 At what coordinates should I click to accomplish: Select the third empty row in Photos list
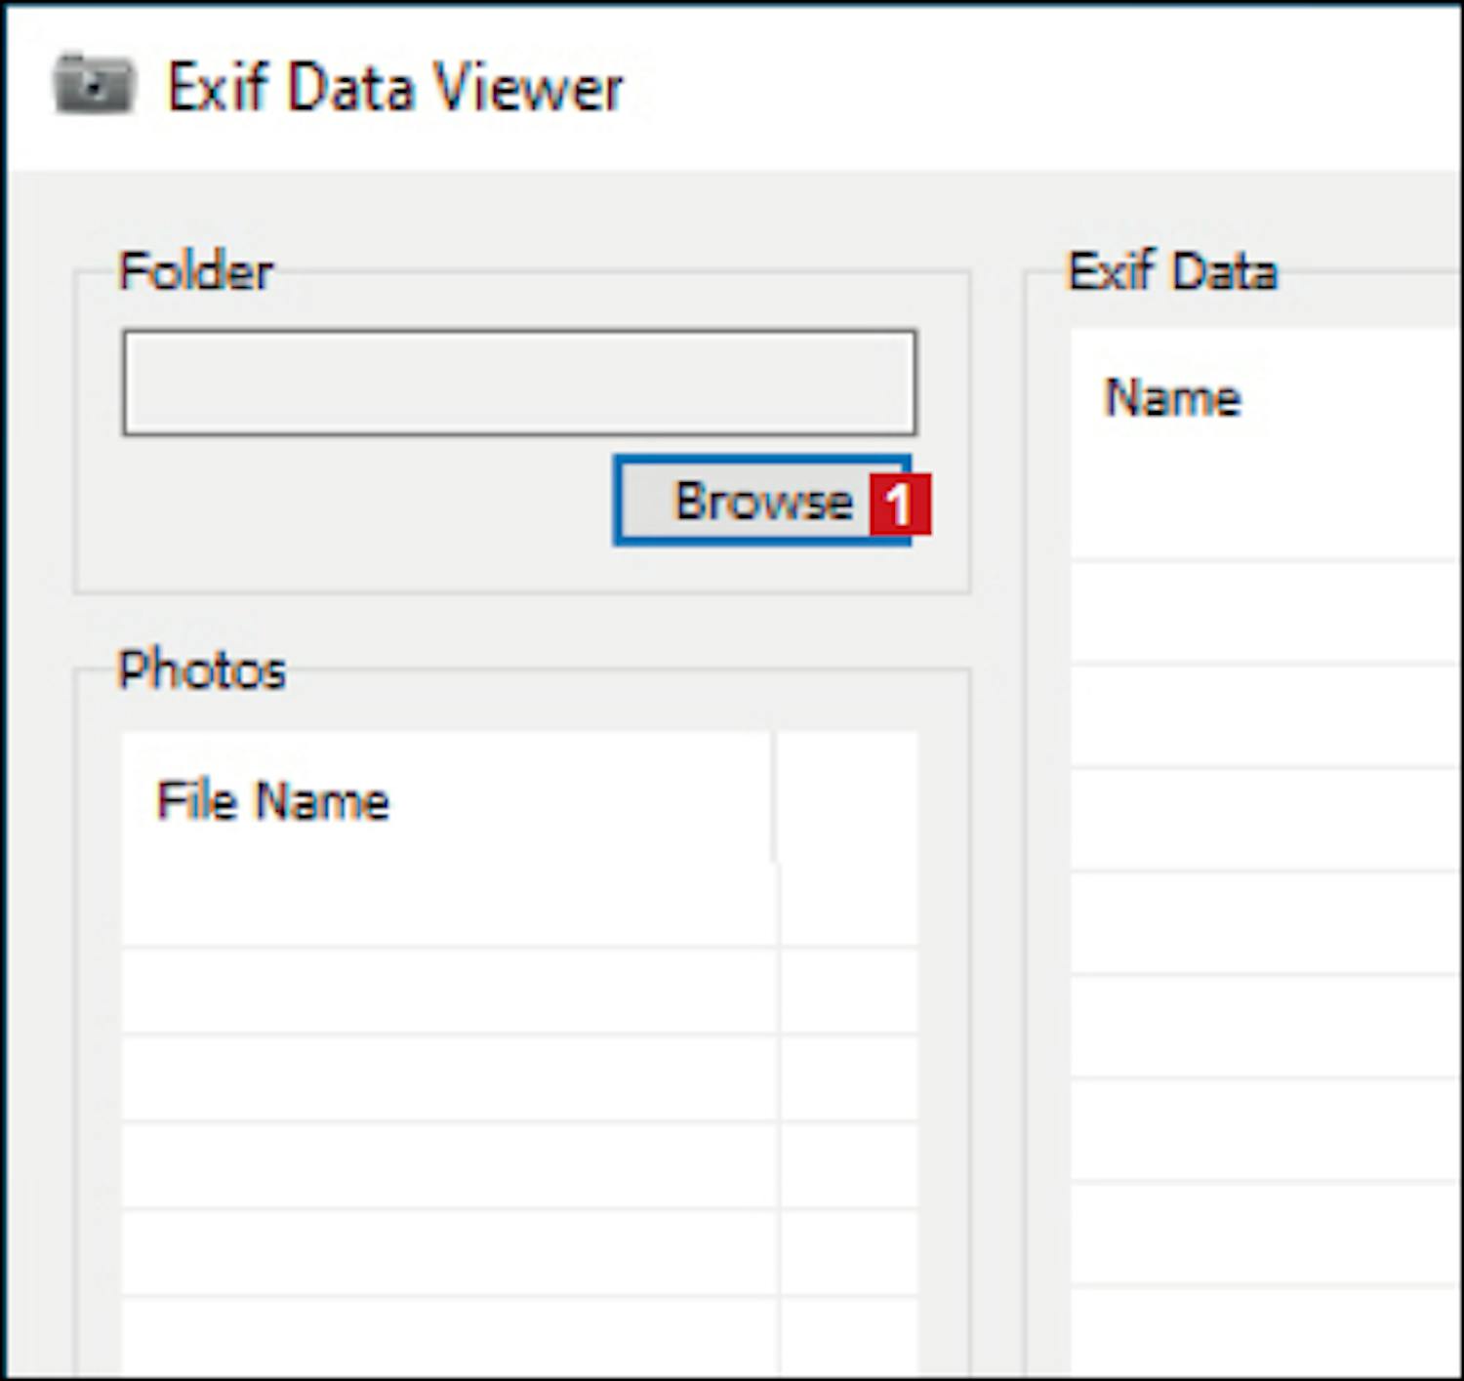tap(449, 1076)
